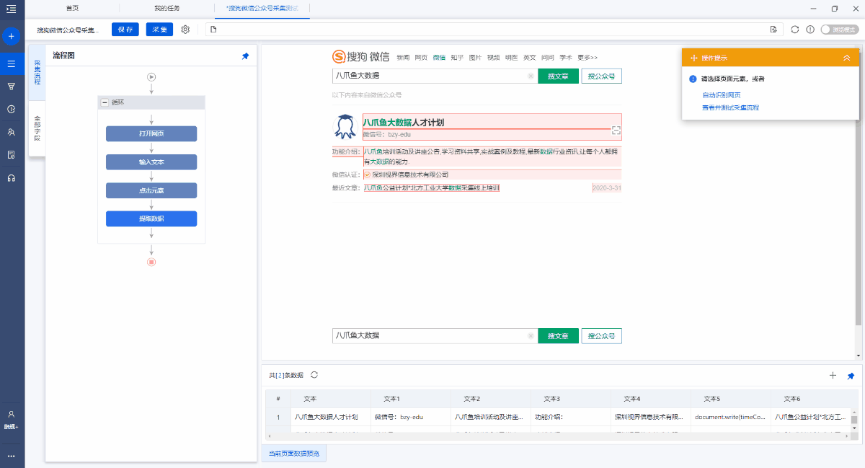Open the team users icon in sidebar
The image size is (865, 468).
(x=12, y=132)
